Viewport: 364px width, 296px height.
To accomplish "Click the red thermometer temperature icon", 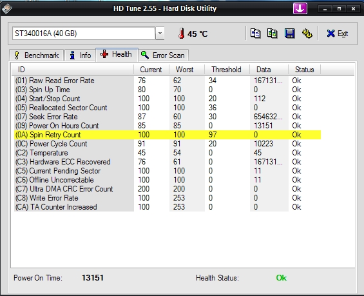I will [x=181, y=34].
